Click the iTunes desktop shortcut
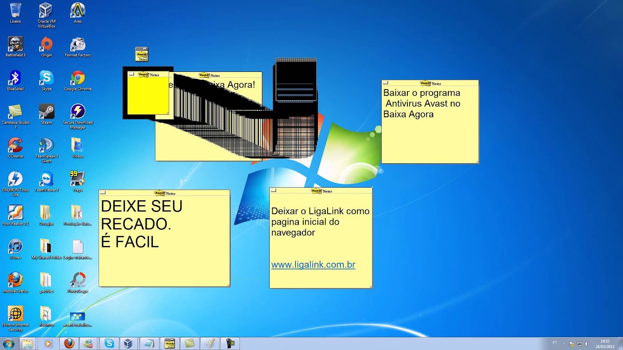 (x=15, y=248)
